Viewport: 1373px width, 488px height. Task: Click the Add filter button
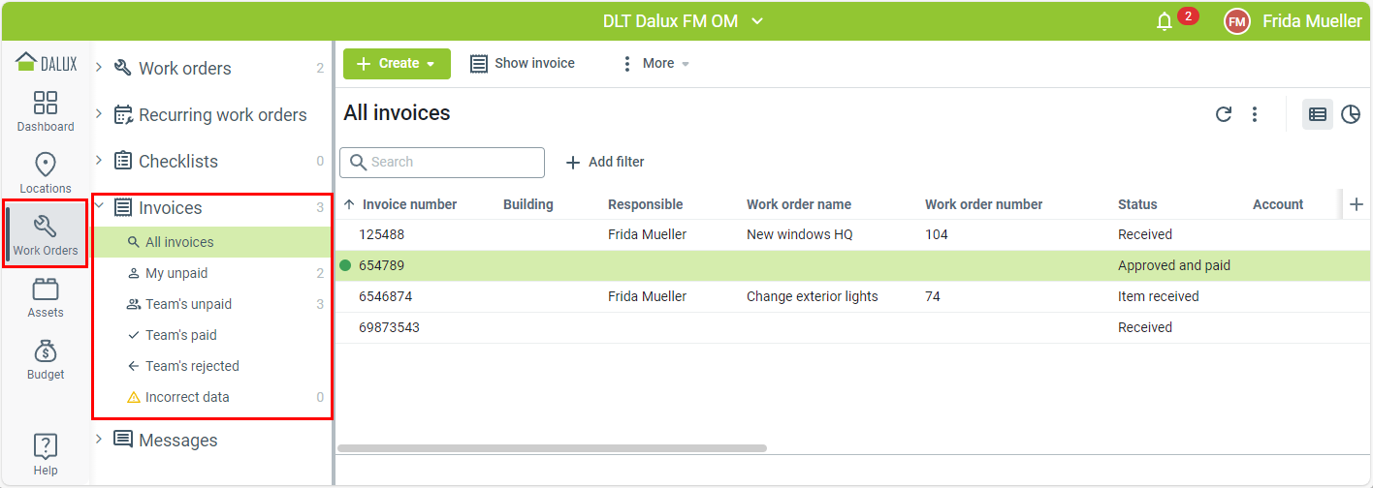coord(605,162)
